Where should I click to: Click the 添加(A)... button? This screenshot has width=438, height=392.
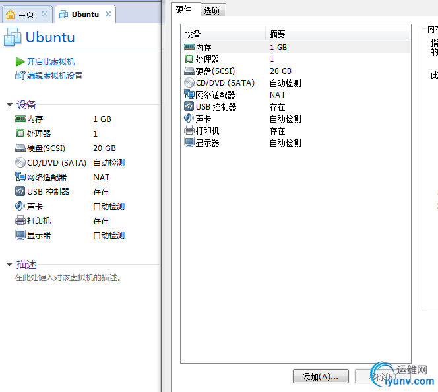click(321, 376)
